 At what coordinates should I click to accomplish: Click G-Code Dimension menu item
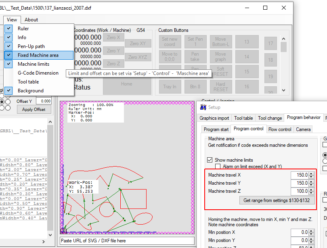click(38, 73)
